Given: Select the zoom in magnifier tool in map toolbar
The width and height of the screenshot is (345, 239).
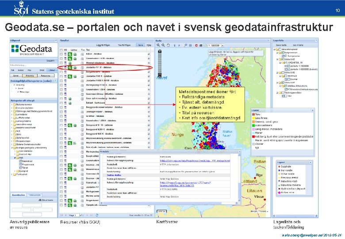Looking at the screenshot, I should click(158, 45).
